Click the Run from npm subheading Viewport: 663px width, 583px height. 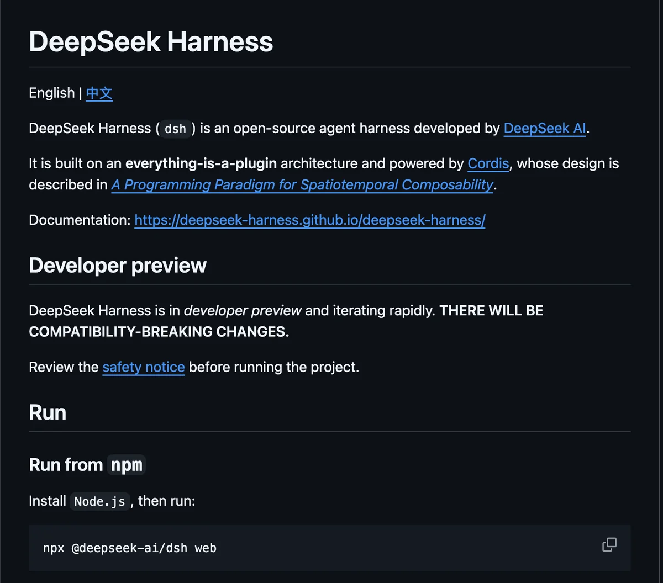(x=87, y=465)
